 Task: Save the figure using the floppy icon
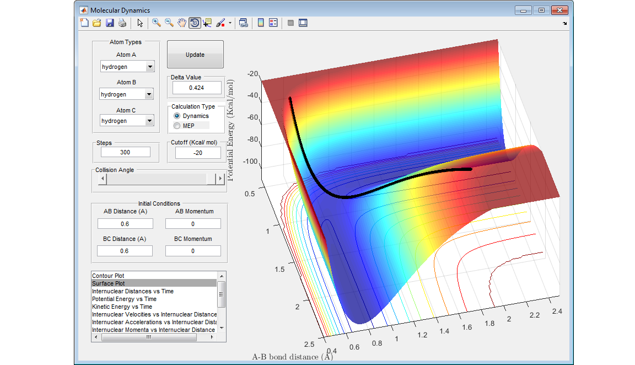[110, 23]
